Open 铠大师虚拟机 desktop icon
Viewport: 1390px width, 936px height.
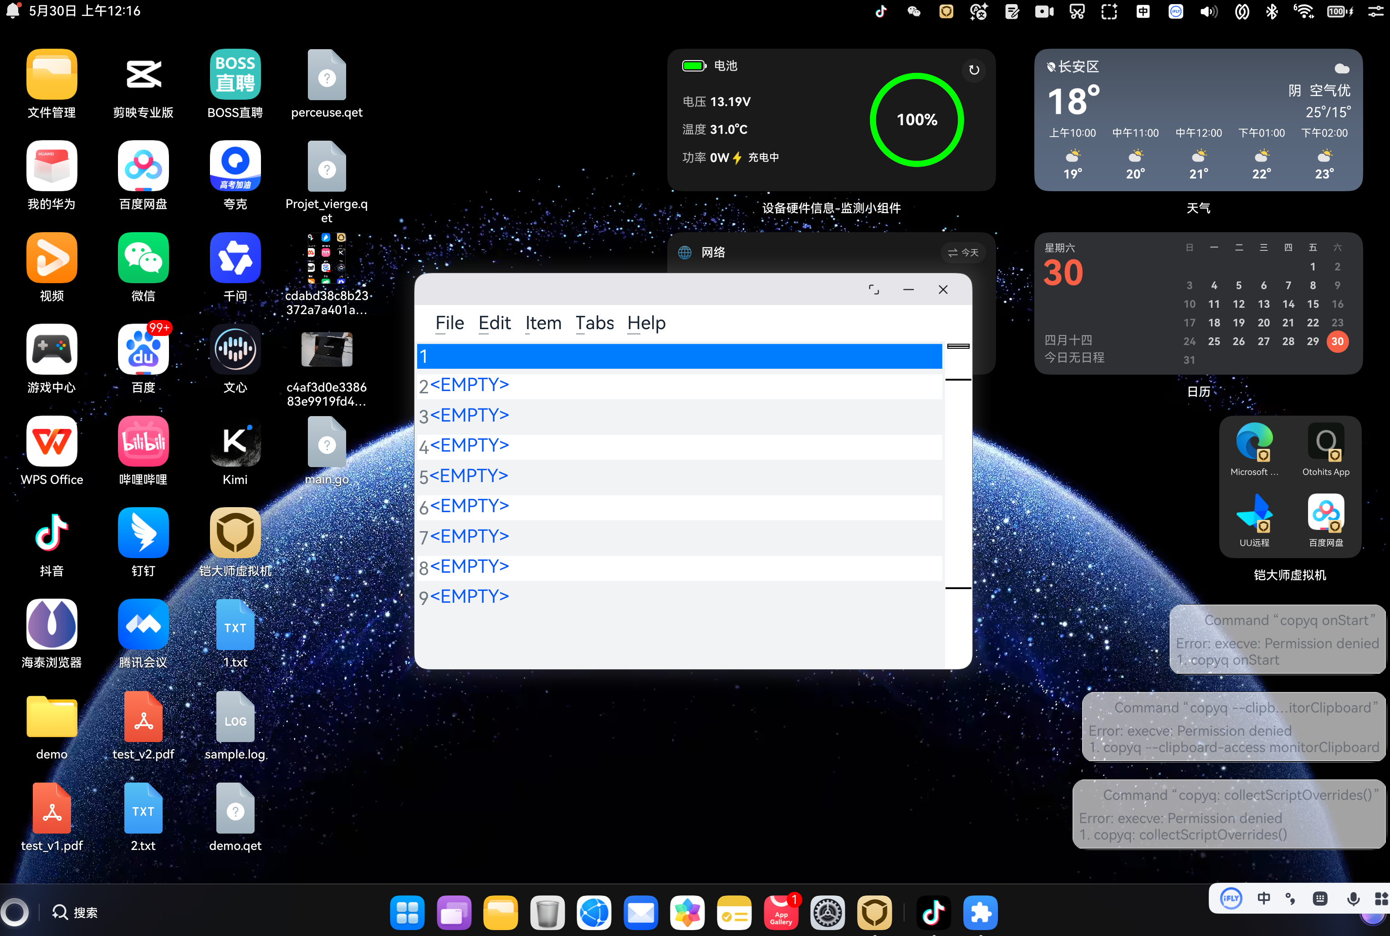[x=235, y=533]
